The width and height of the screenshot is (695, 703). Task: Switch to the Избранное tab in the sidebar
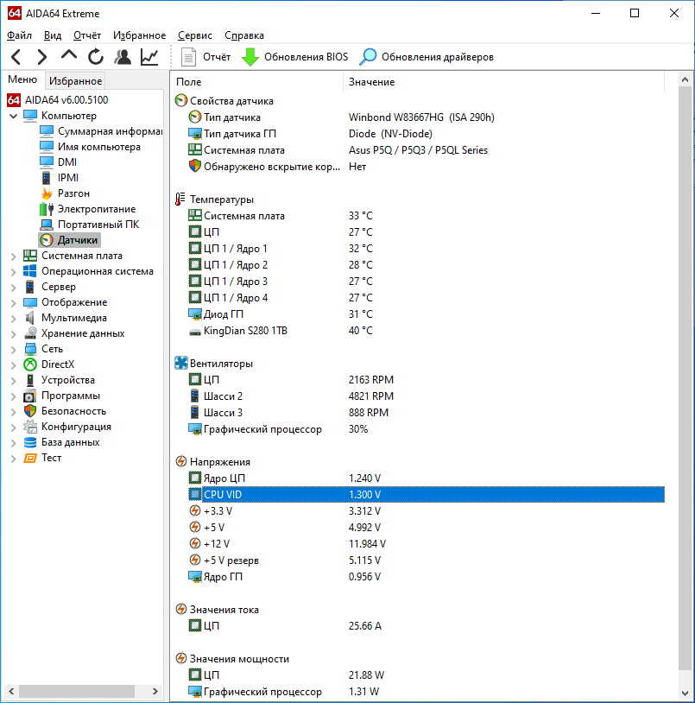tap(76, 81)
